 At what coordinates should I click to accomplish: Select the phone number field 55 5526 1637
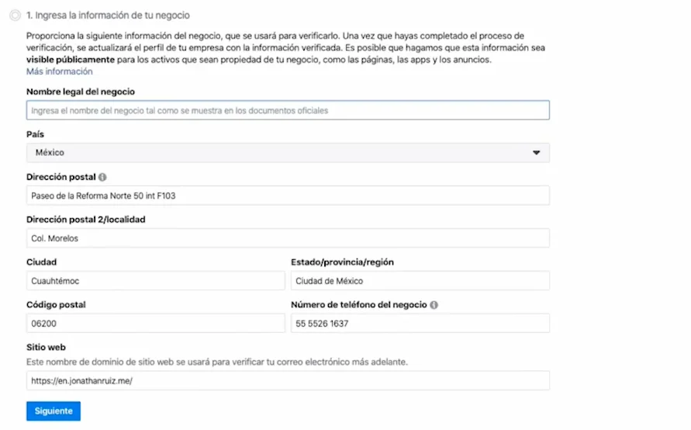tap(420, 323)
